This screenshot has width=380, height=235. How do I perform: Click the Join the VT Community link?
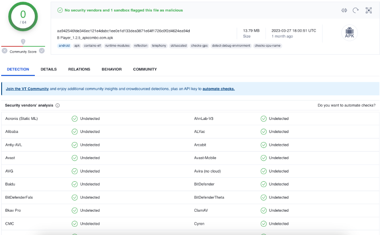[x=27, y=89]
